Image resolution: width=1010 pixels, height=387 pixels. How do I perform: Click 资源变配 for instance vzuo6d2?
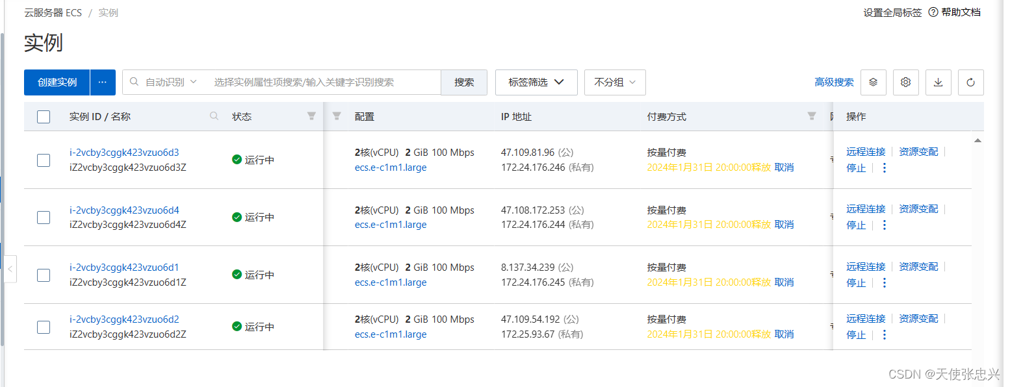[x=918, y=319]
